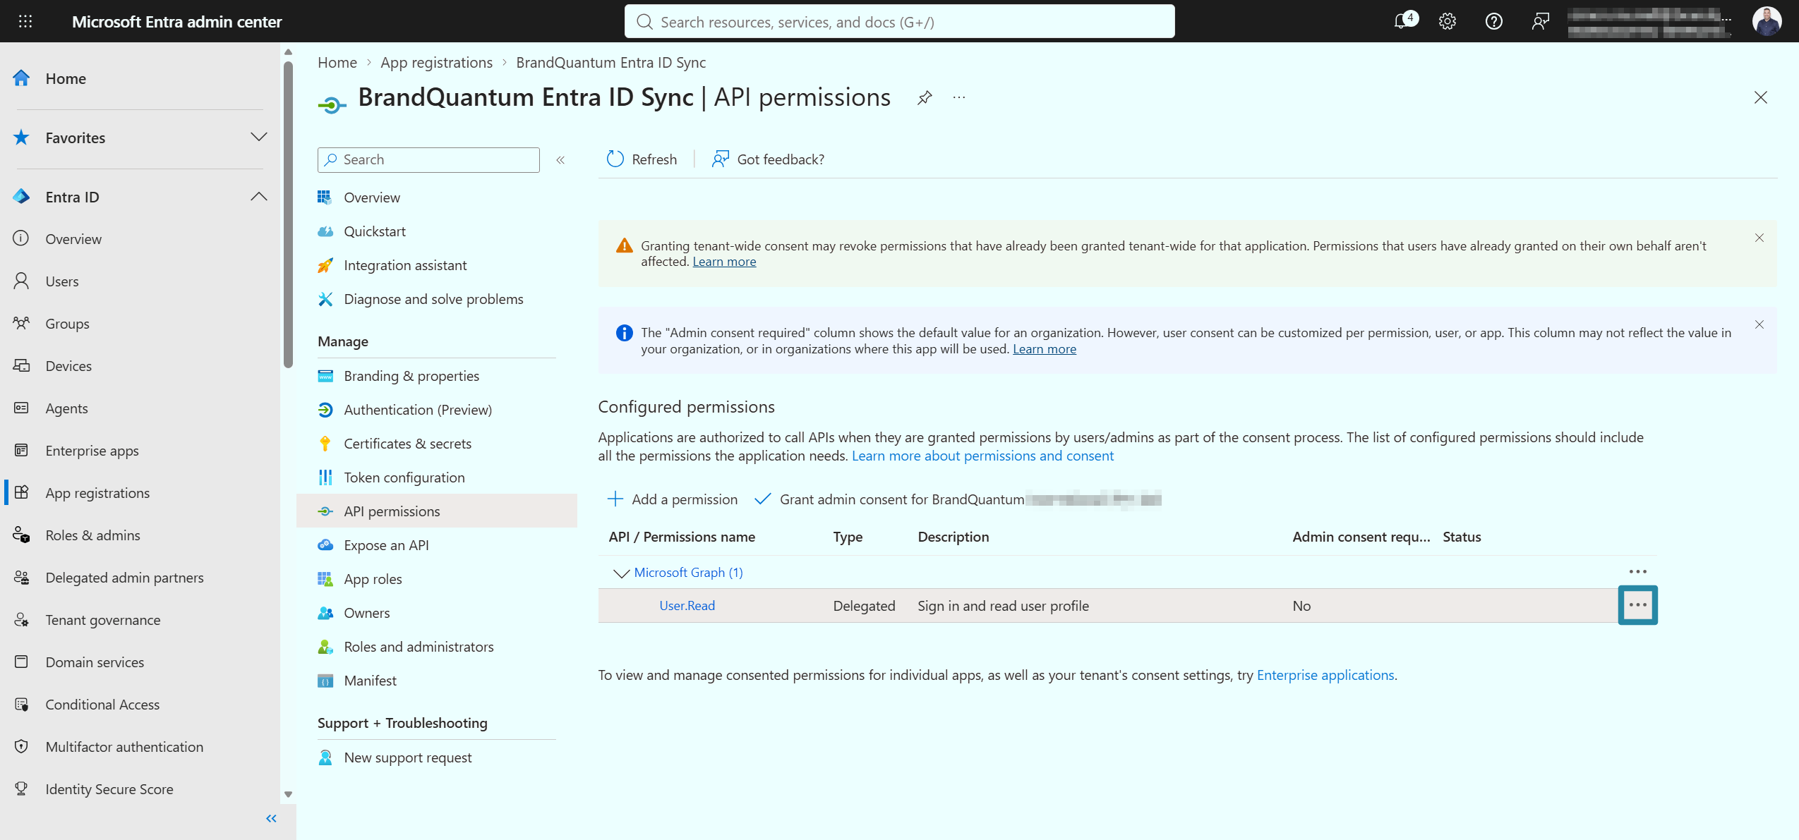Open the feedback icon in top bar

point(1540,21)
